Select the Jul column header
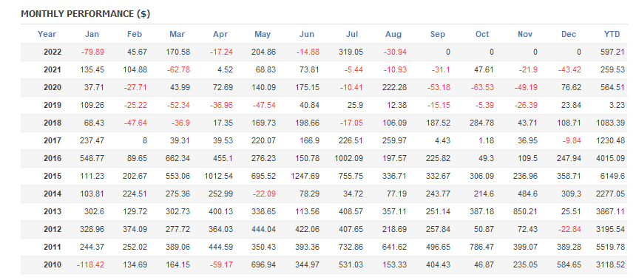Screen dimensions: 636x280 (x=352, y=35)
